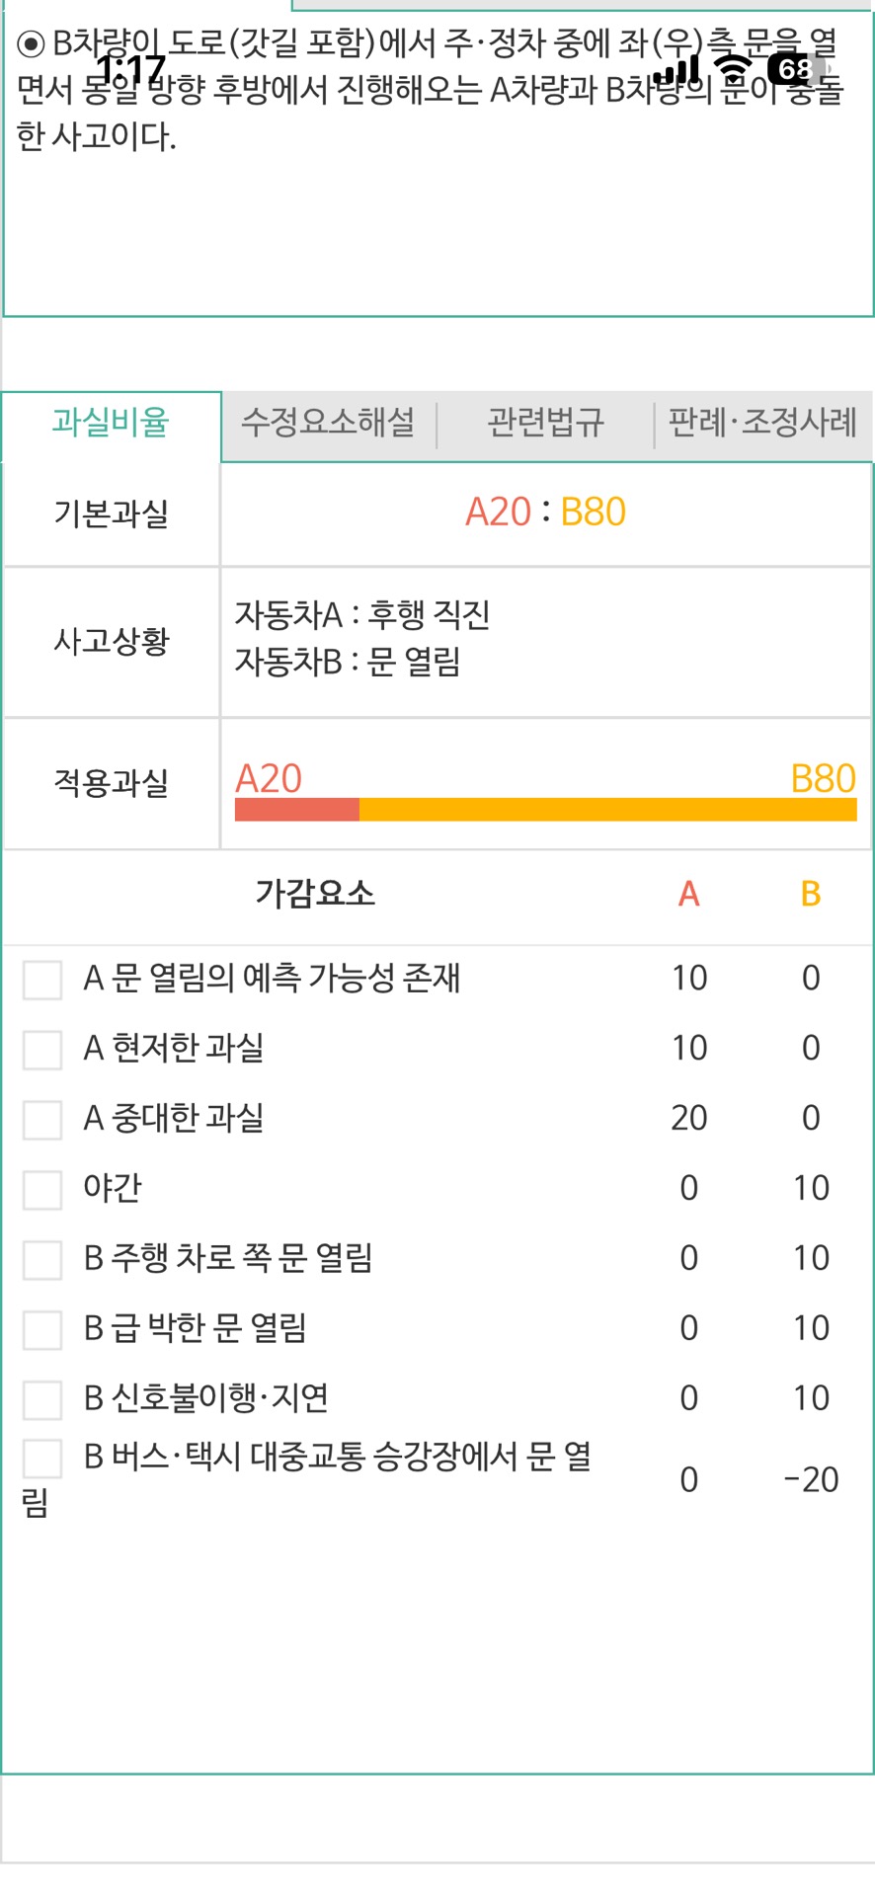Viewport: 875px width, 1896px height.
Task: Tap the cellular signal bars icon
Action: [x=676, y=71]
